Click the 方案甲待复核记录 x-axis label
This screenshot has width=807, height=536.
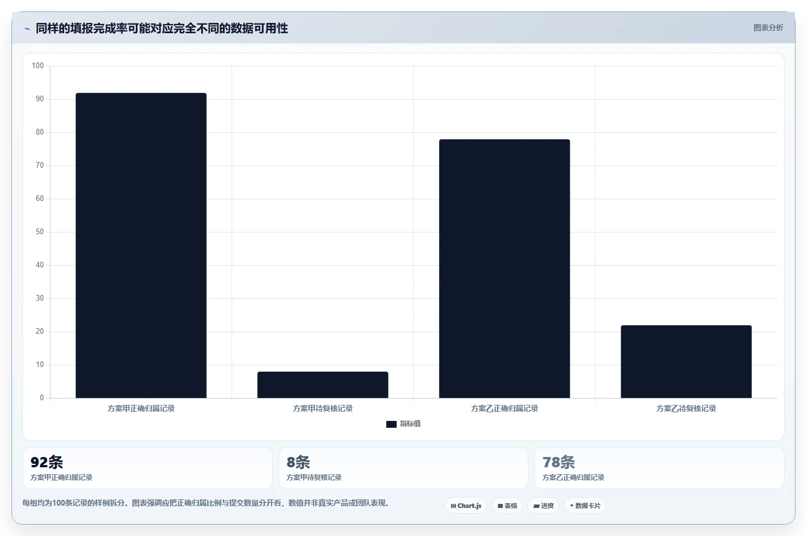323,408
